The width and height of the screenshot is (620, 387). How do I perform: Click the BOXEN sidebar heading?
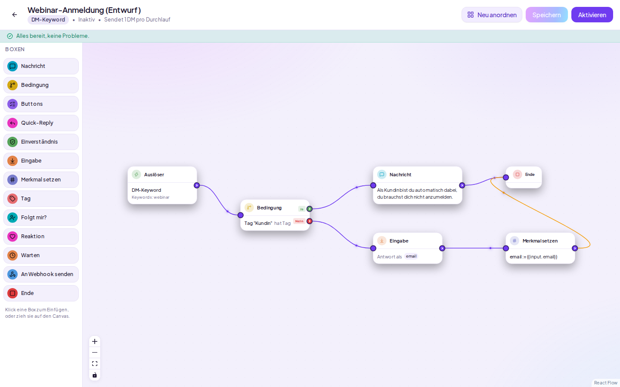[15, 49]
